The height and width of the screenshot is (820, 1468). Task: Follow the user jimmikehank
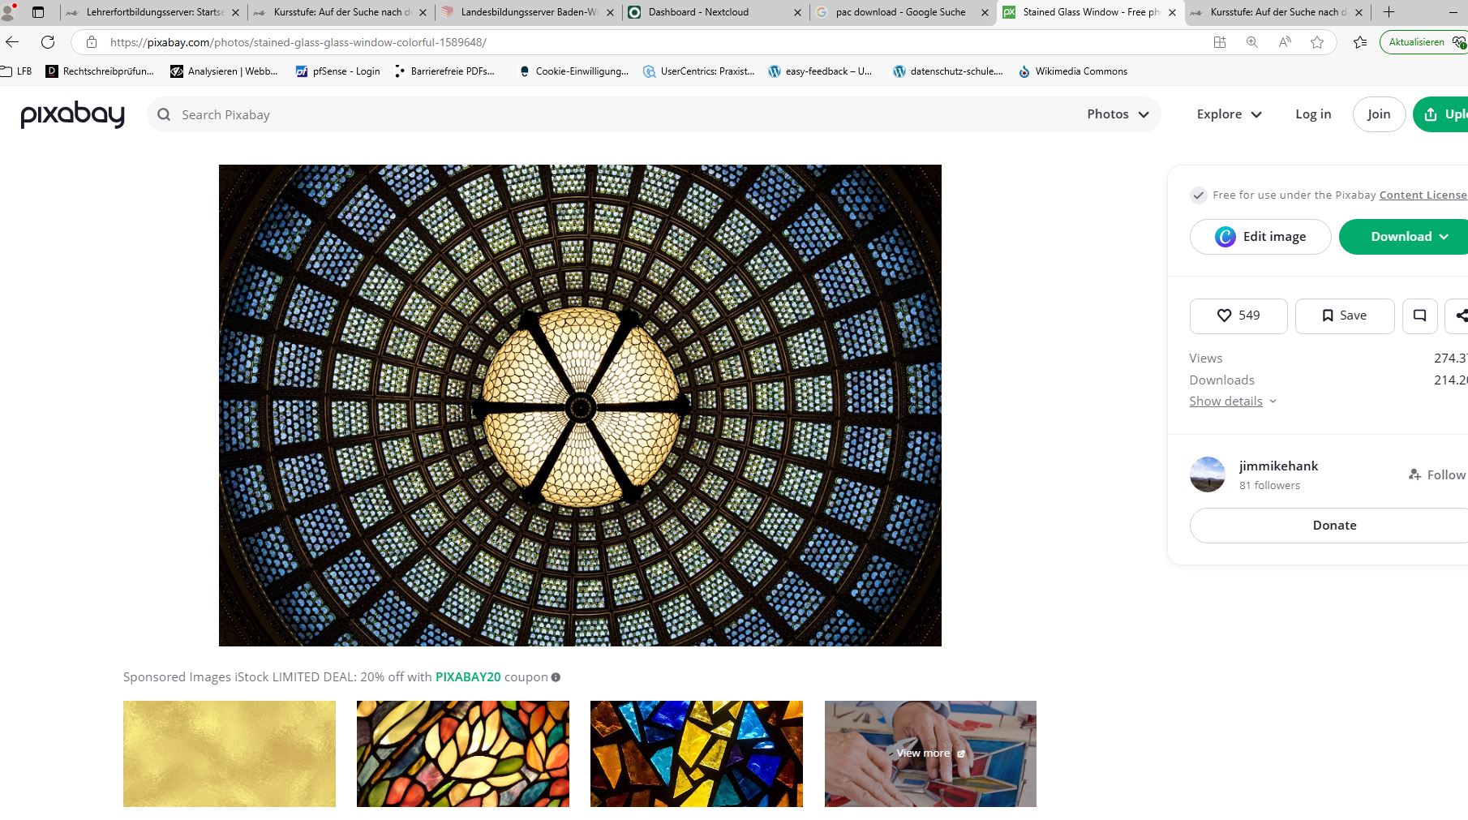pyautogui.click(x=1437, y=474)
